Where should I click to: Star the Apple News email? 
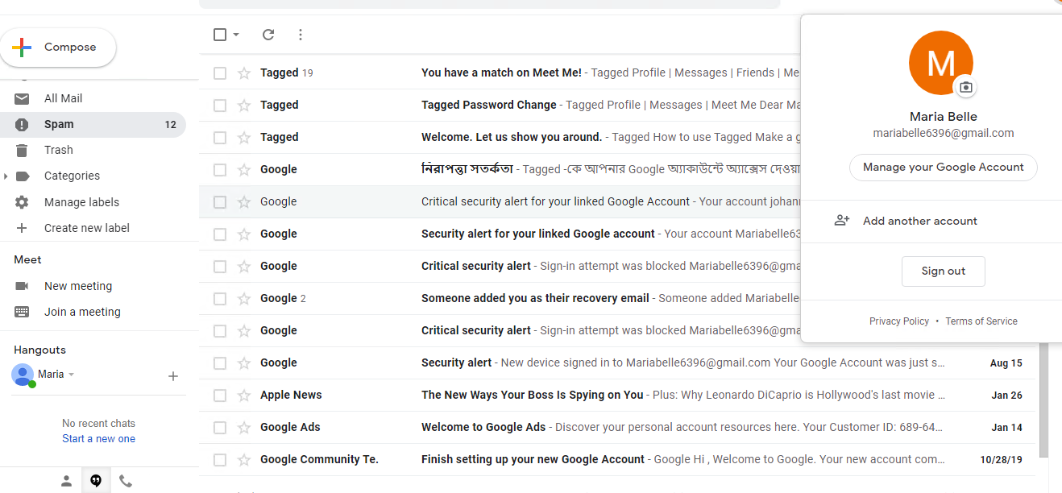(x=244, y=396)
